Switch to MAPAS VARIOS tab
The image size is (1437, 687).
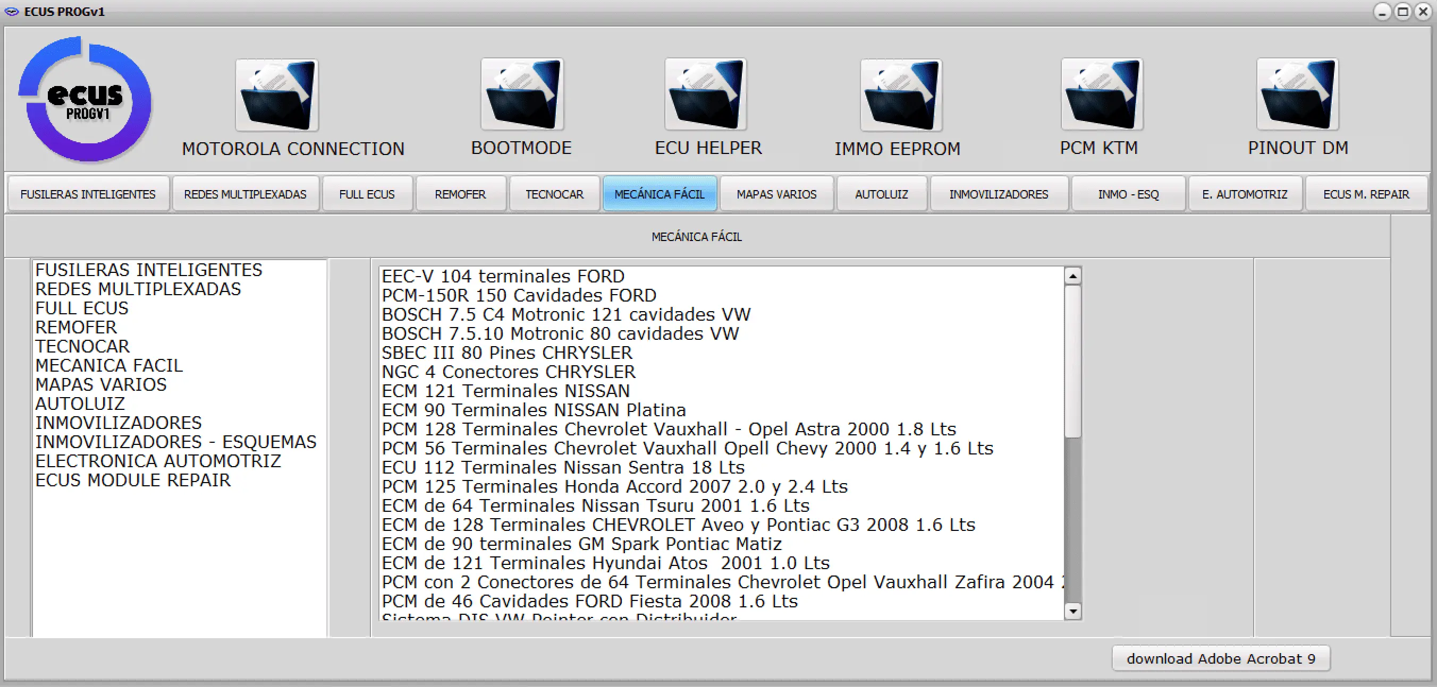[x=776, y=194]
